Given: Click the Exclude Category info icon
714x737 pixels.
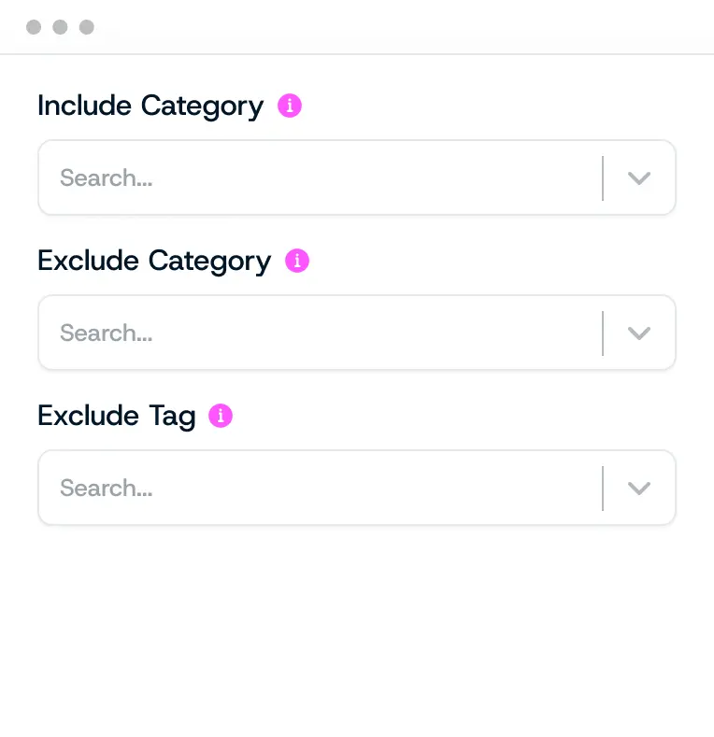Looking at the screenshot, I should tap(297, 261).
